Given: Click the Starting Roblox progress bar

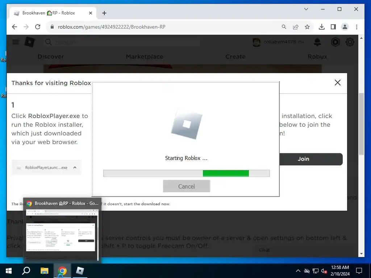Looking at the screenshot, I should coord(187,173).
